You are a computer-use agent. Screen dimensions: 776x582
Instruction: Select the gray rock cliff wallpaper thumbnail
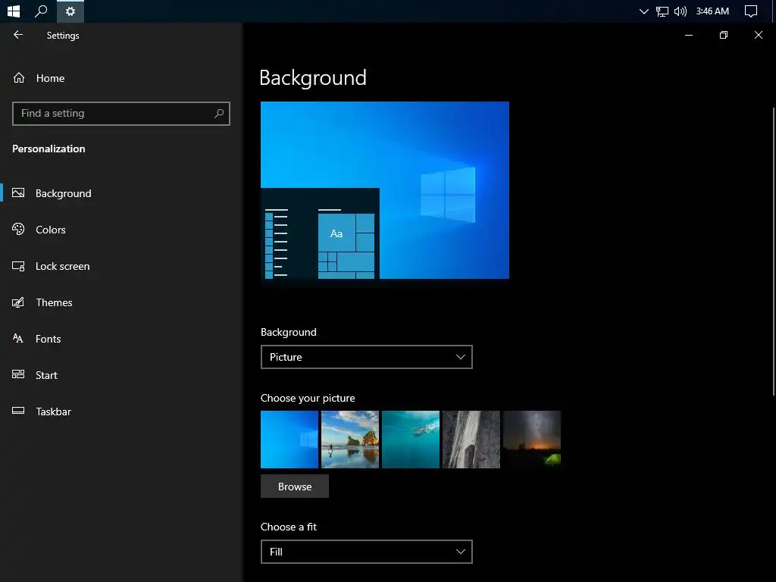click(471, 440)
